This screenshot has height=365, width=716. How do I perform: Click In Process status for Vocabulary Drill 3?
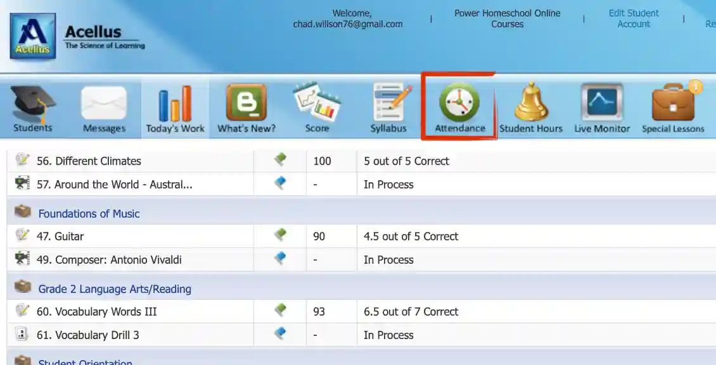click(388, 335)
